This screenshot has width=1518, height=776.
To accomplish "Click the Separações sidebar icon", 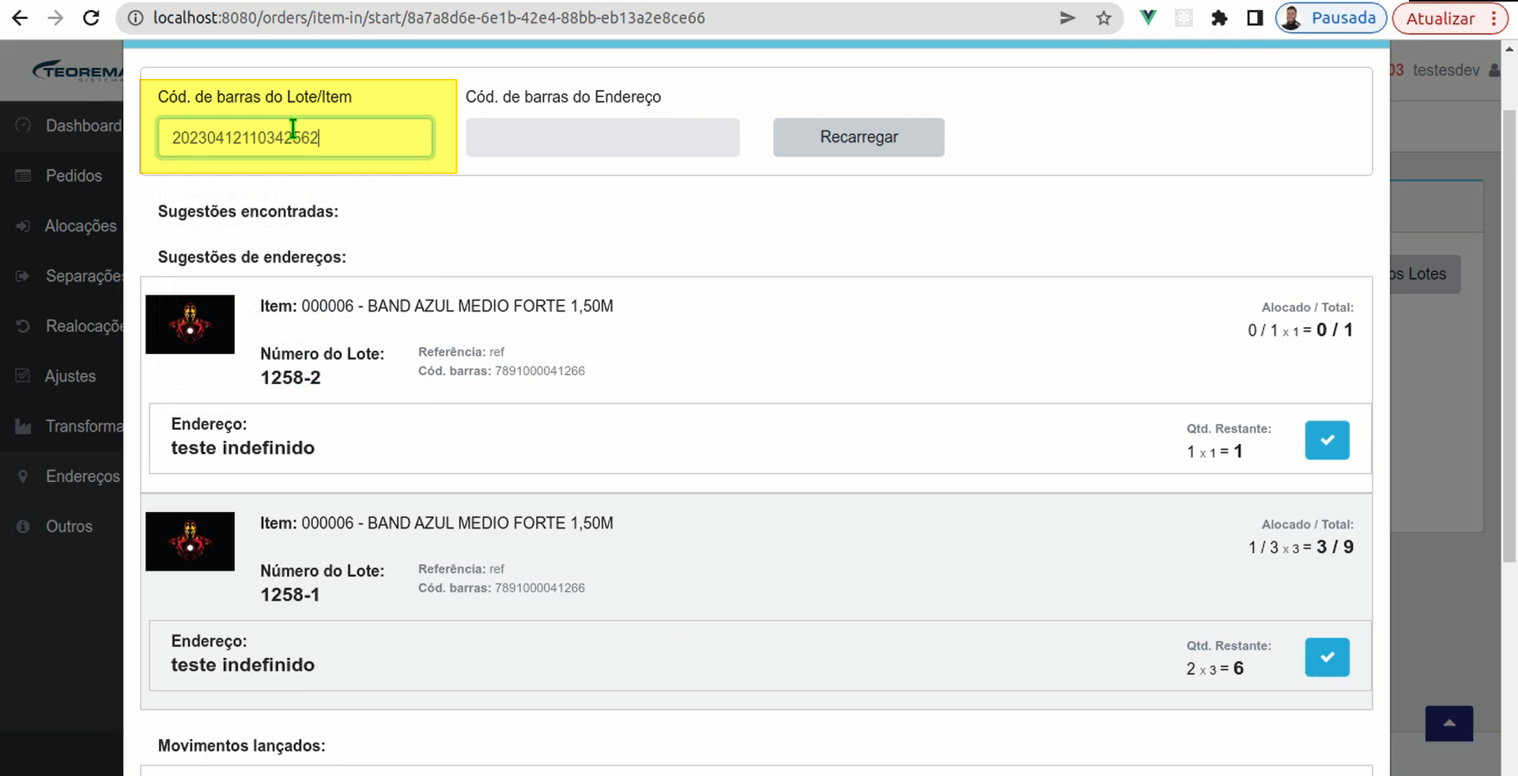I will [23, 276].
